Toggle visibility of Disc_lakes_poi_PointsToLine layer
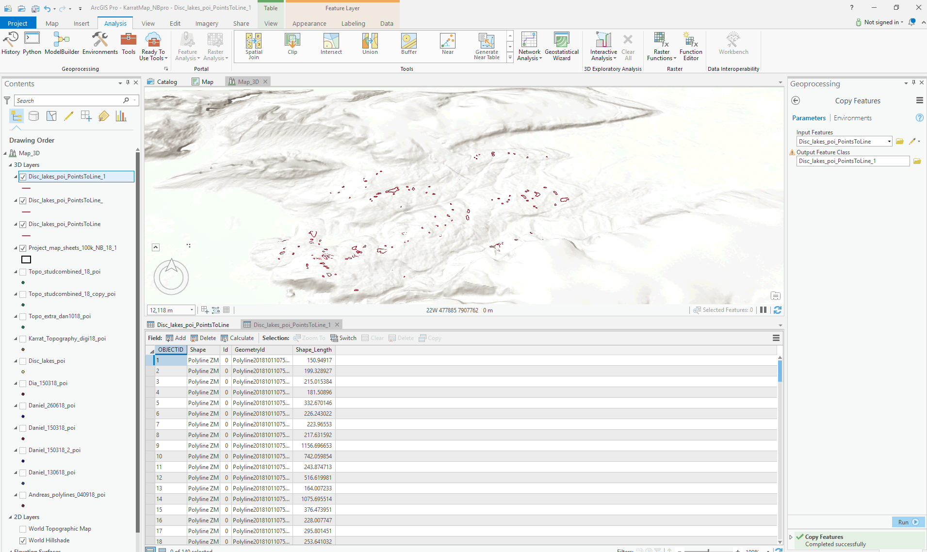The height and width of the screenshot is (552, 927). click(x=23, y=224)
